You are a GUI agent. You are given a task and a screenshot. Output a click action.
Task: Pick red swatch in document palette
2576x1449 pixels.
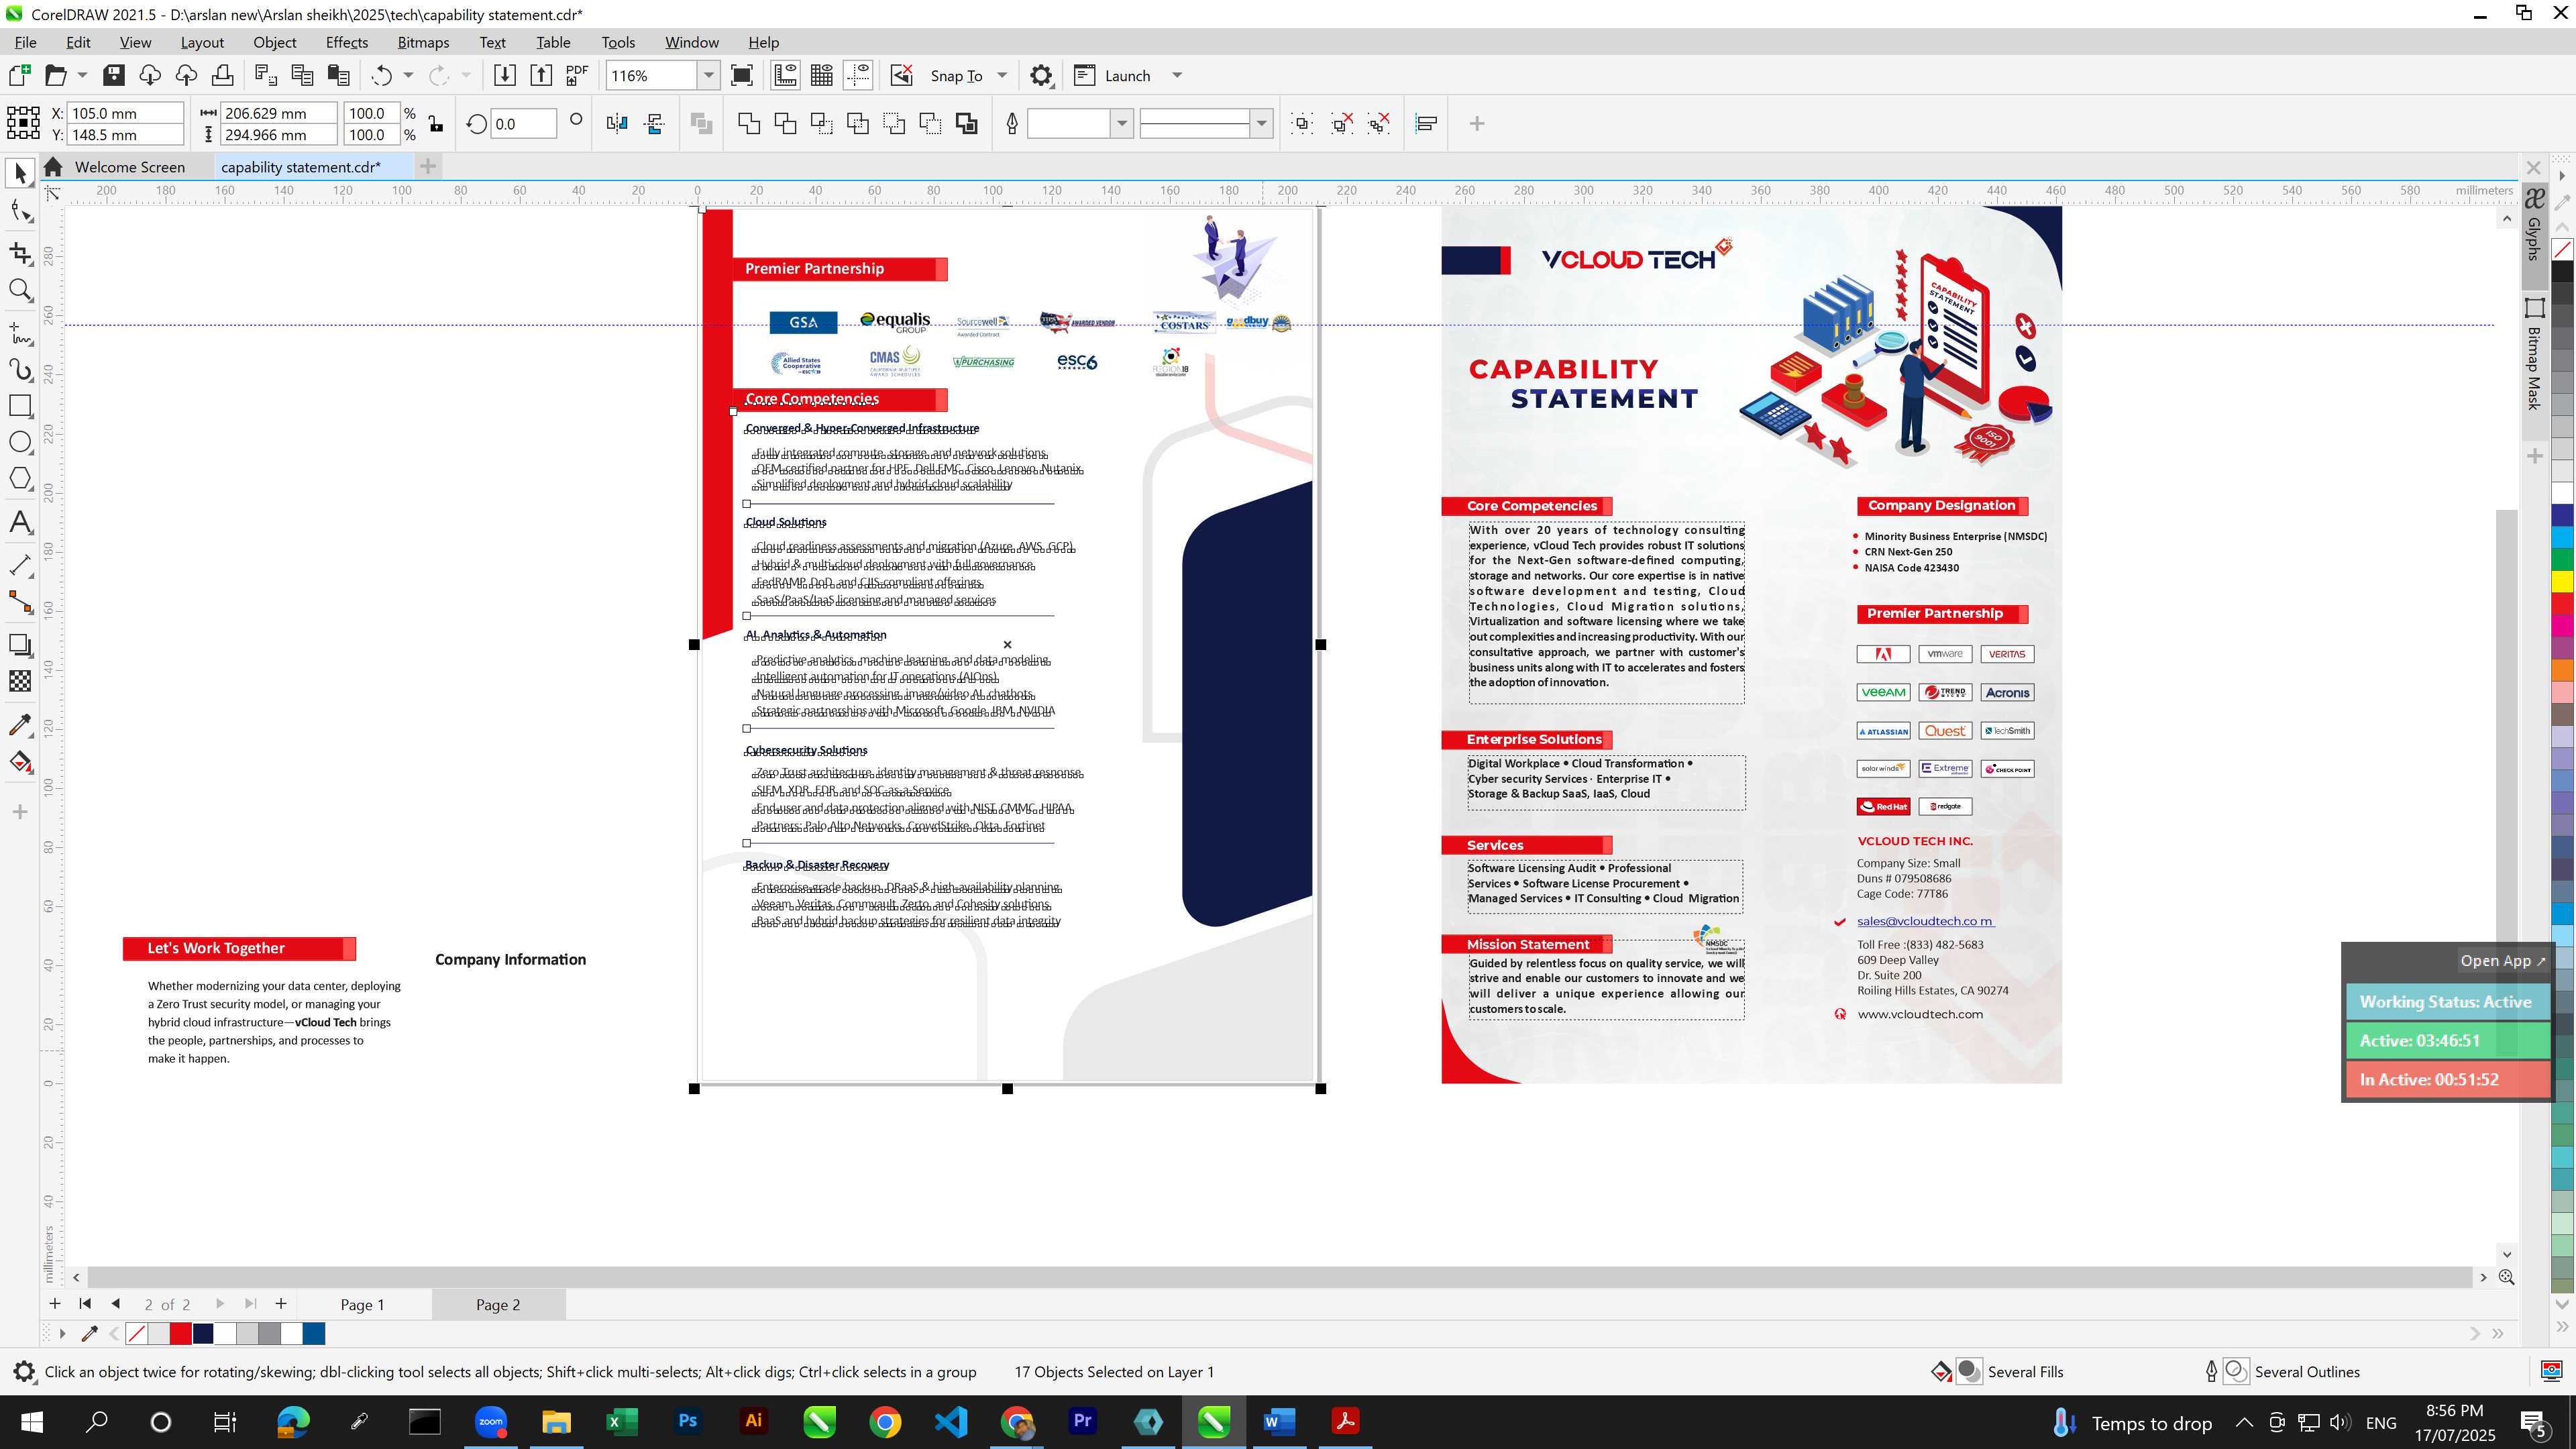pyautogui.click(x=181, y=1333)
